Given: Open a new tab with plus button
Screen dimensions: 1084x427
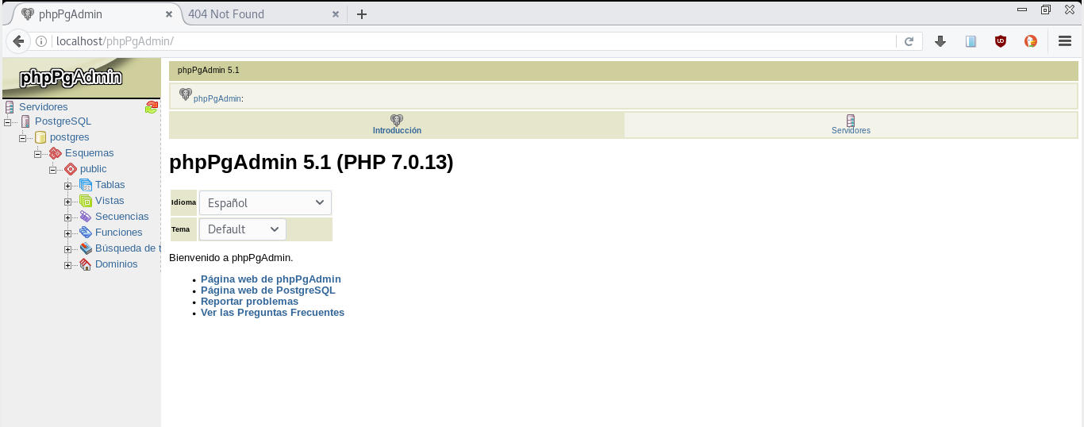Looking at the screenshot, I should coord(362,14).
